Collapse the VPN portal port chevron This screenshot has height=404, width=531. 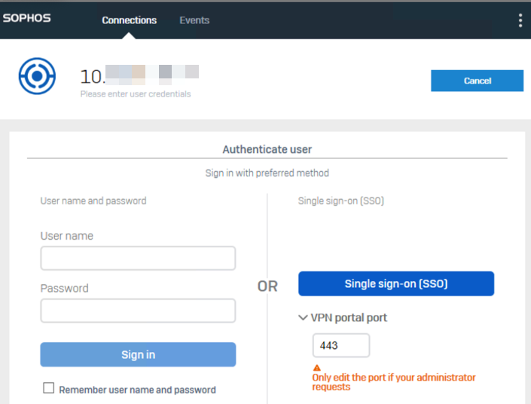303,318
